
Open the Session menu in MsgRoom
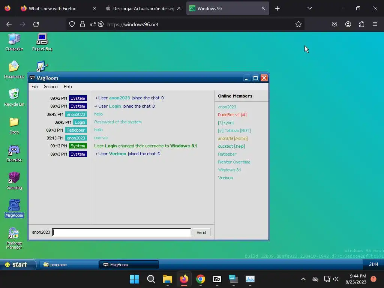51,87
